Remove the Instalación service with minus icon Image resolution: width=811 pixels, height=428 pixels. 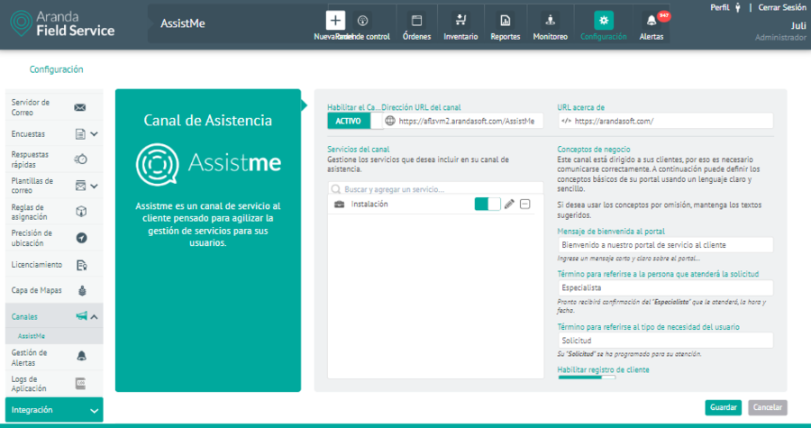click(525, 205)
